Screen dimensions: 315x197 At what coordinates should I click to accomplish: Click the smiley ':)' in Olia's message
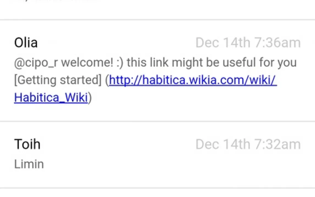tap(120, 63)
